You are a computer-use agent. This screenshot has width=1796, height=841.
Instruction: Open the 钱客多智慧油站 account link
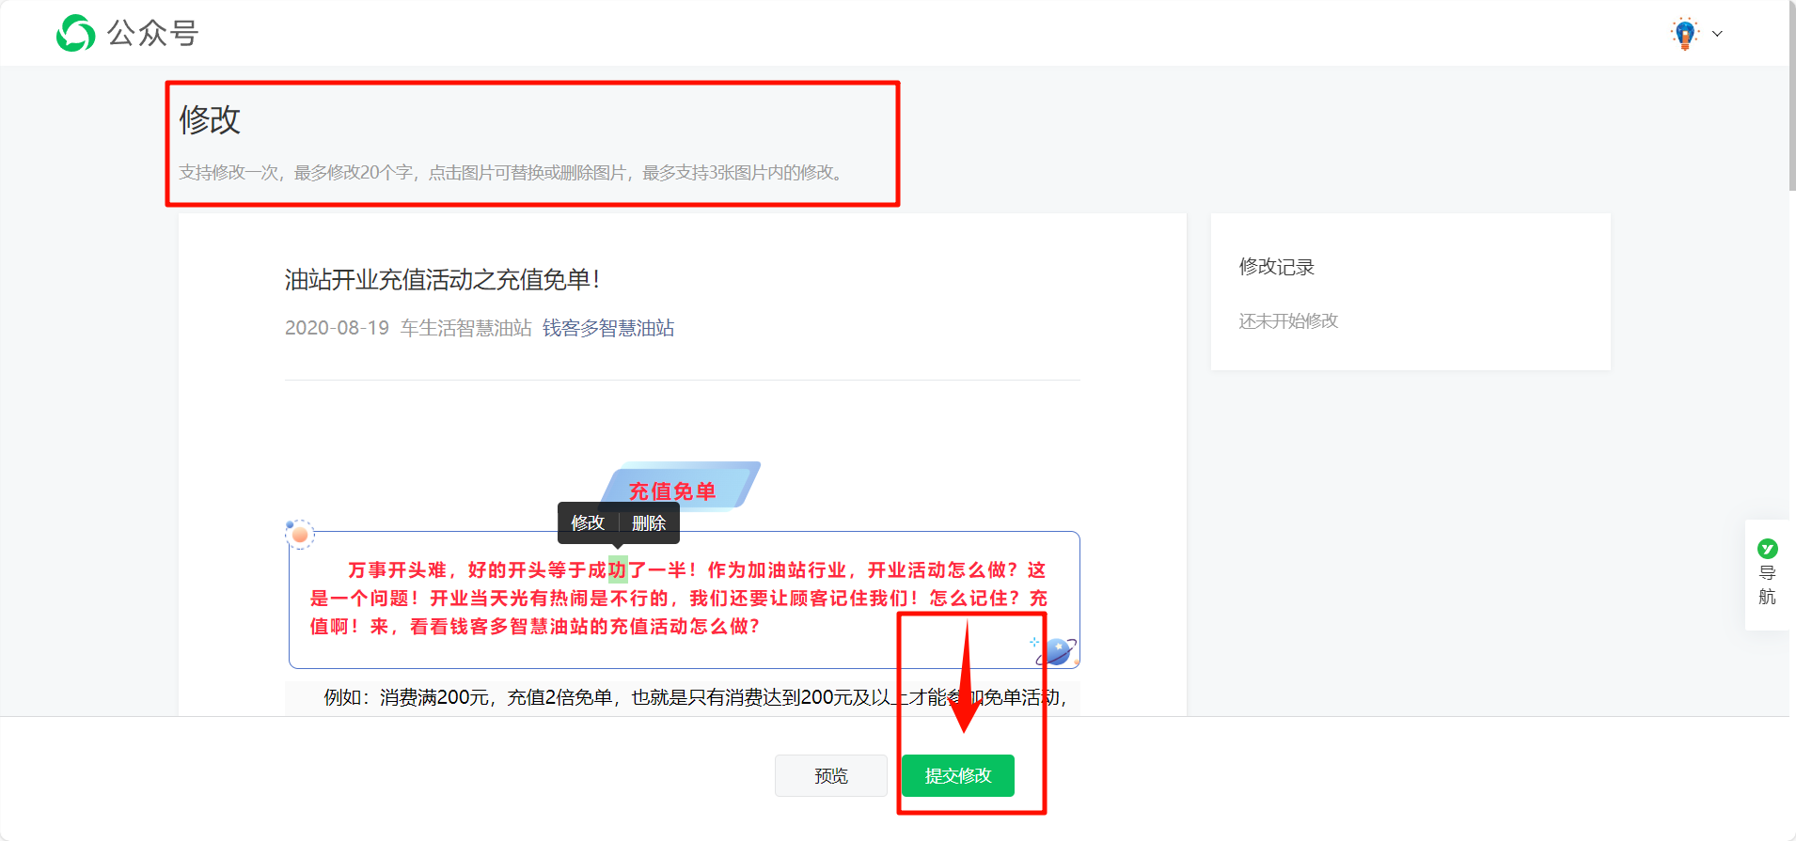[x=608, y=328]
